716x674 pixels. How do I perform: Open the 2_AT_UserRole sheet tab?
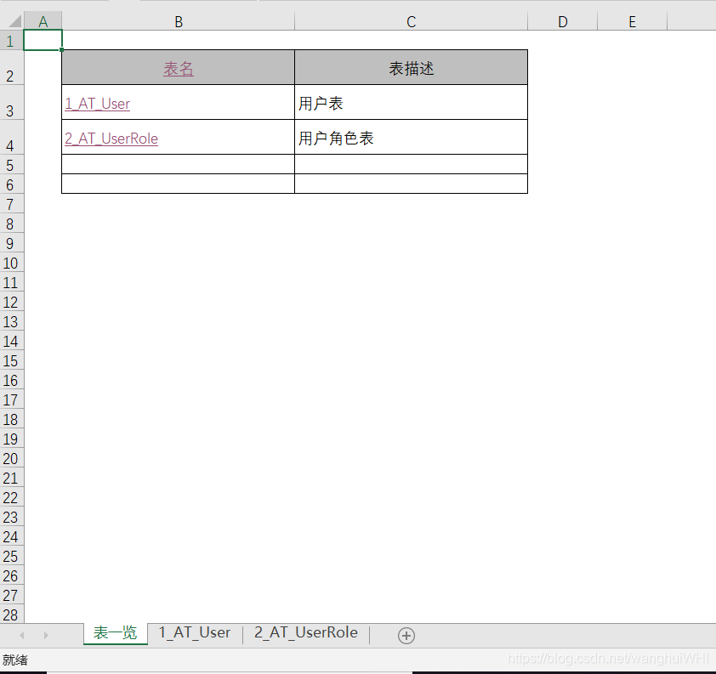306,633
